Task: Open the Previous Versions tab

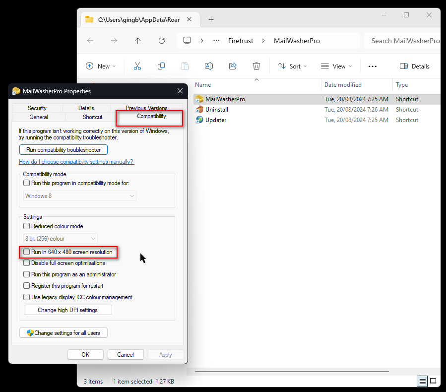Action: click(x=146, y=108)
